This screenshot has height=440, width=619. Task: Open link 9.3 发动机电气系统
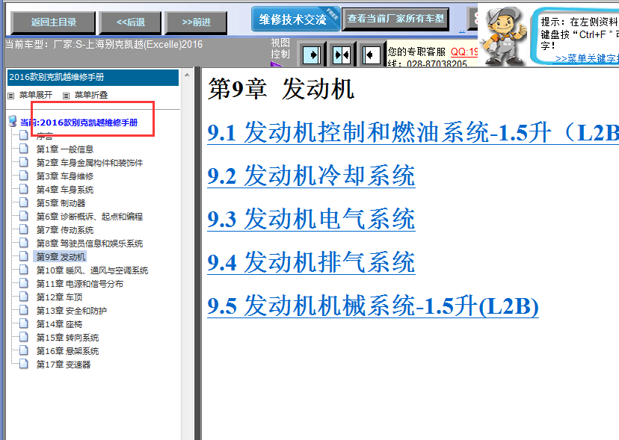tap(311, 219)
